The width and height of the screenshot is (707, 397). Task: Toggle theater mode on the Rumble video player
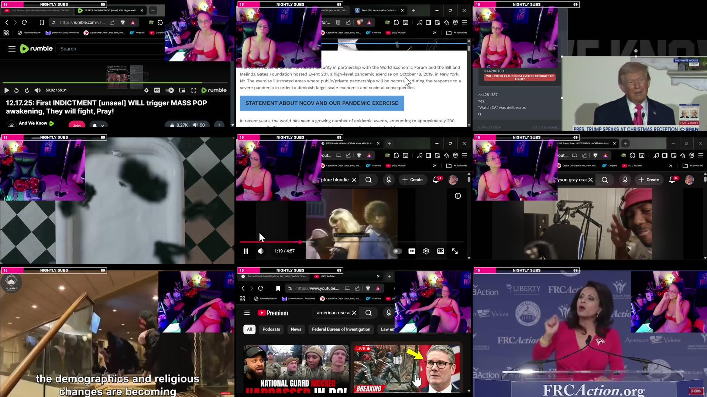click(182, 90)
